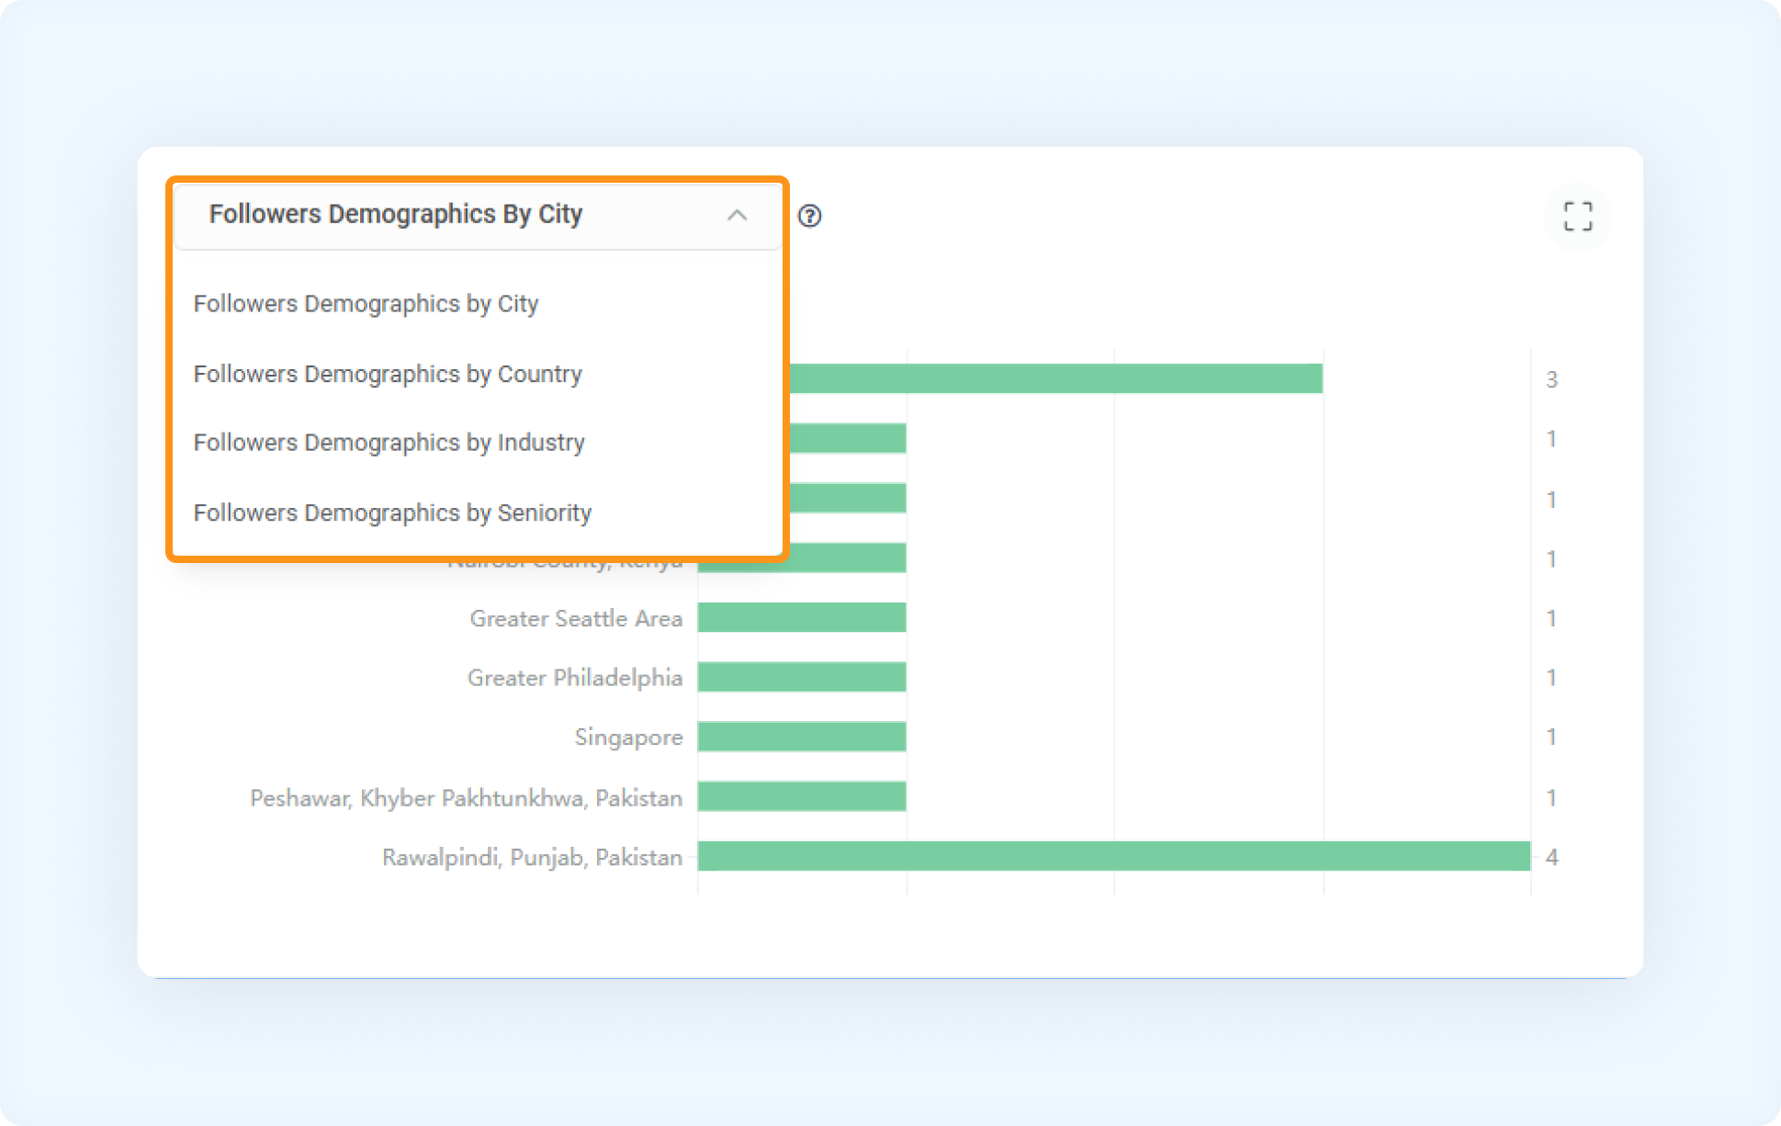Pick Followers Demographics by Industry option
The image size is (1781, 1126).
(389, 443)
